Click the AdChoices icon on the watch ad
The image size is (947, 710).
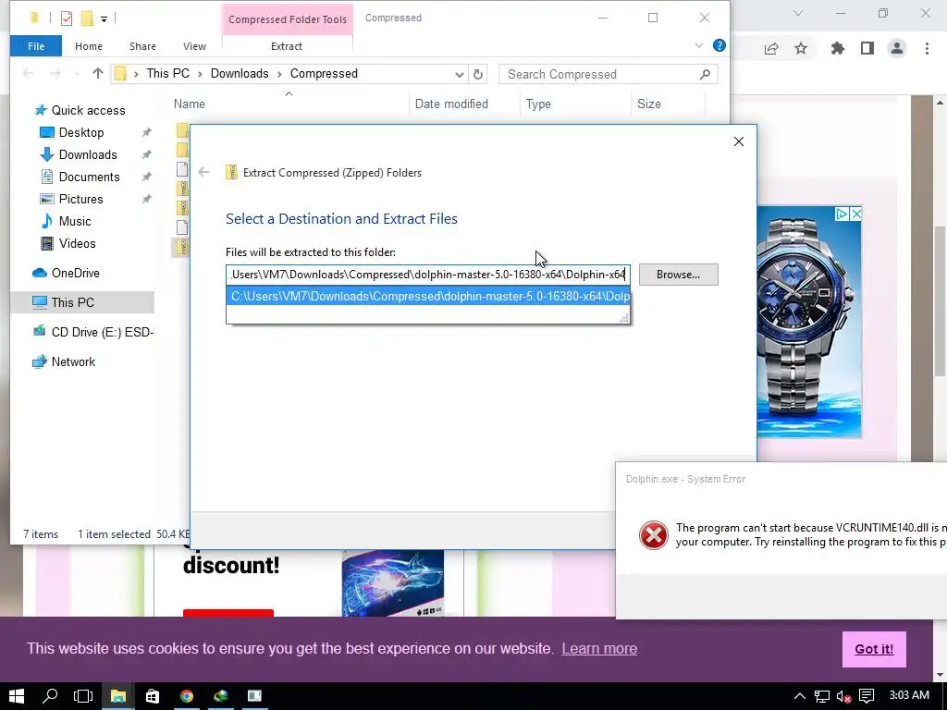coord(842,214)
